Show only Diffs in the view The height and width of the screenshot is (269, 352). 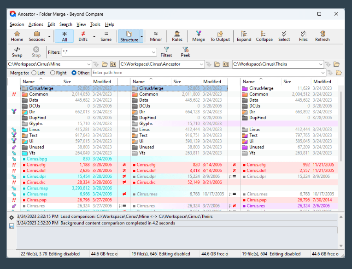click(83, 36)
